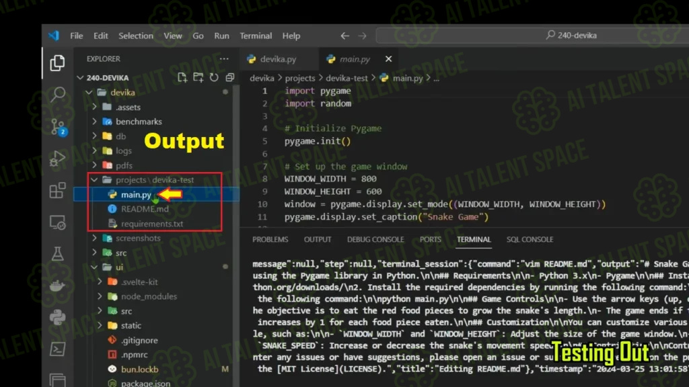Expand the logs folder
Screen dimensions: 689x387
94,151
